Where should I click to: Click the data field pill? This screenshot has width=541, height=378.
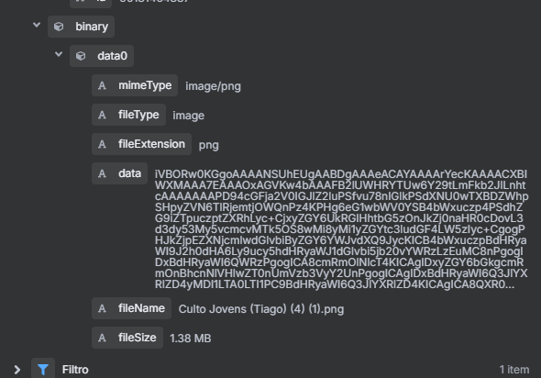119,173
